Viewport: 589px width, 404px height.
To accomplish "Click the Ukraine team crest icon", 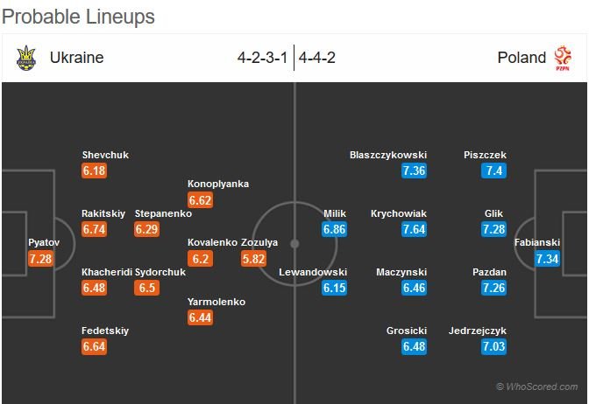I will pyautogui.click(x=26, y=58).
